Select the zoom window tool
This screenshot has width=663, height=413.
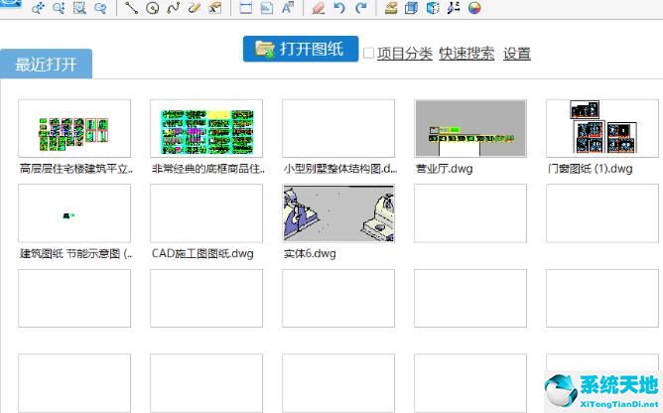click(x=79, y=8)
